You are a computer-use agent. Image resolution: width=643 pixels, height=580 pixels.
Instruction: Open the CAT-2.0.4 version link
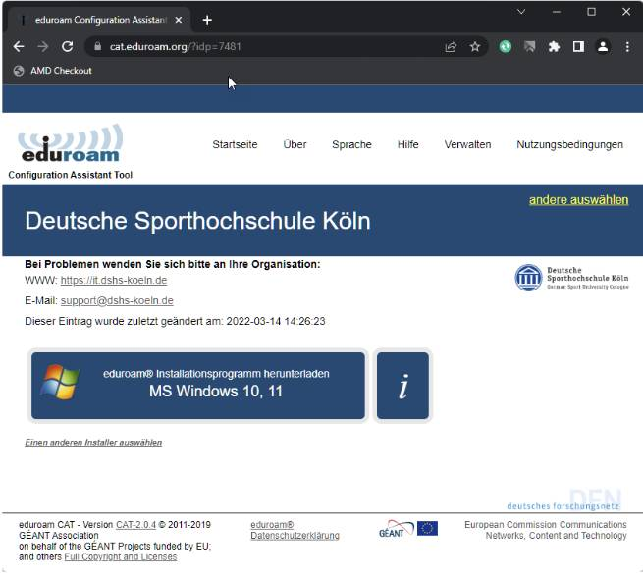click(135, 525)
